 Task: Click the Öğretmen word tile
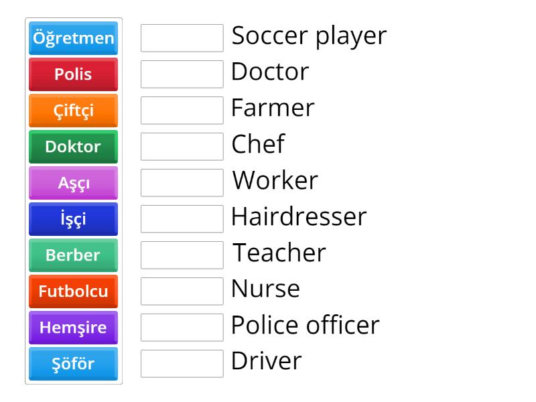[73, 38]
